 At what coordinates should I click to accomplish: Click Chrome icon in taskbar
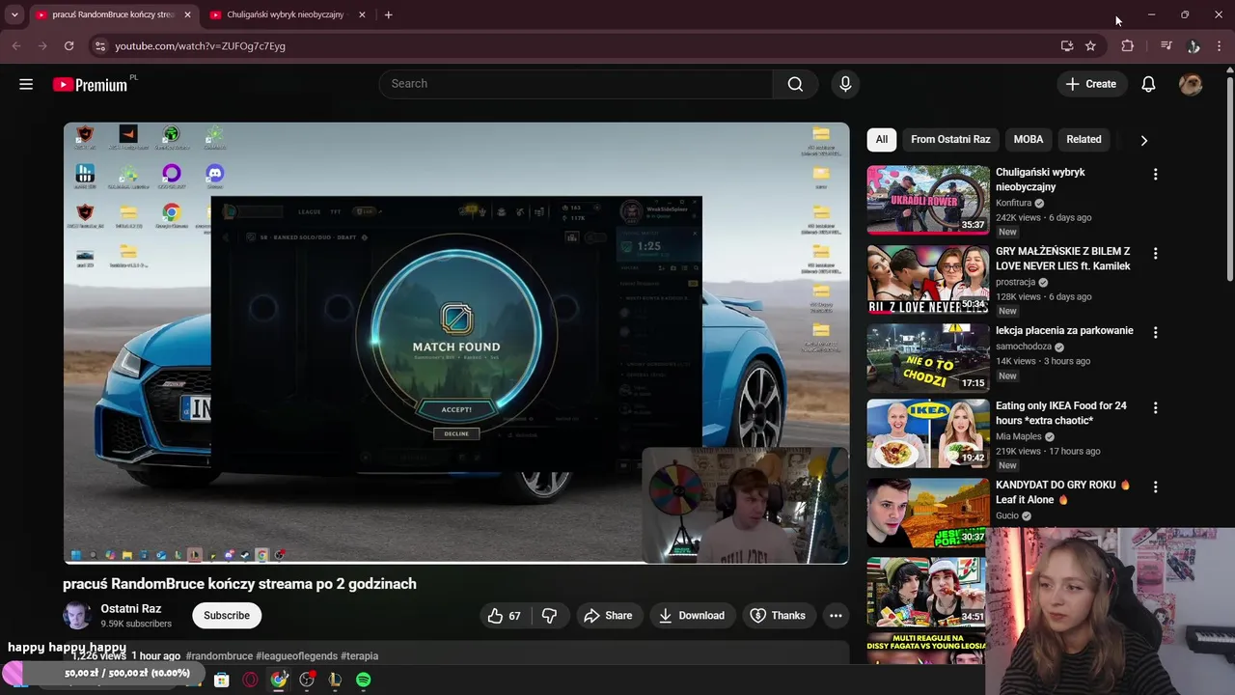click(x=279, y=680)
